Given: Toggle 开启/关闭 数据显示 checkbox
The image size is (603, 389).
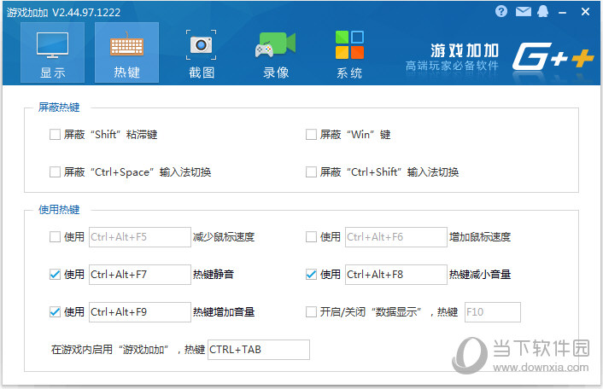Looking at the screenshot, I should pyautogui.click(x=311, y=312).
